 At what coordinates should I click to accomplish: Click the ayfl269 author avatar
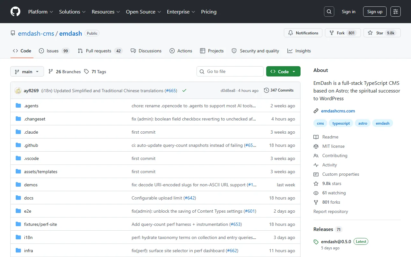(18, 91)
